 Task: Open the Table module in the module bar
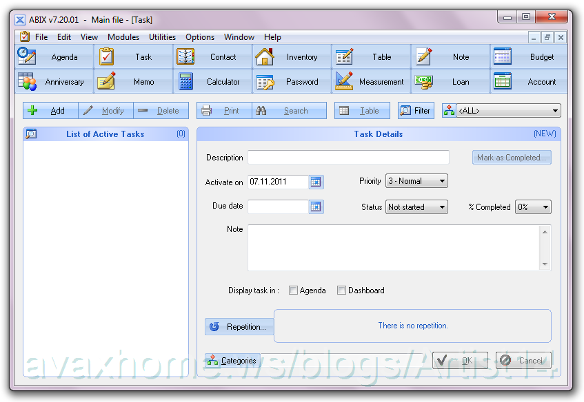pyautogui.click(x=372, y=57)
